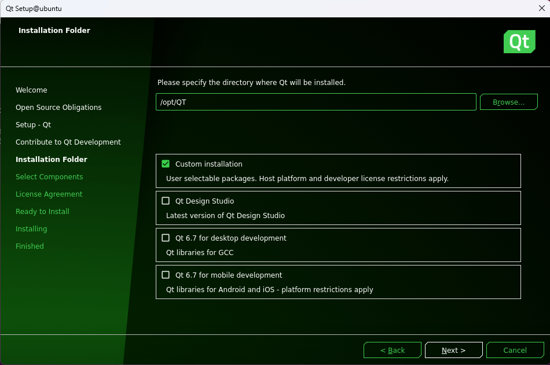This screenshot has height=365, width=550.
Task: Click the Browse... button
Action: point(508,102)
